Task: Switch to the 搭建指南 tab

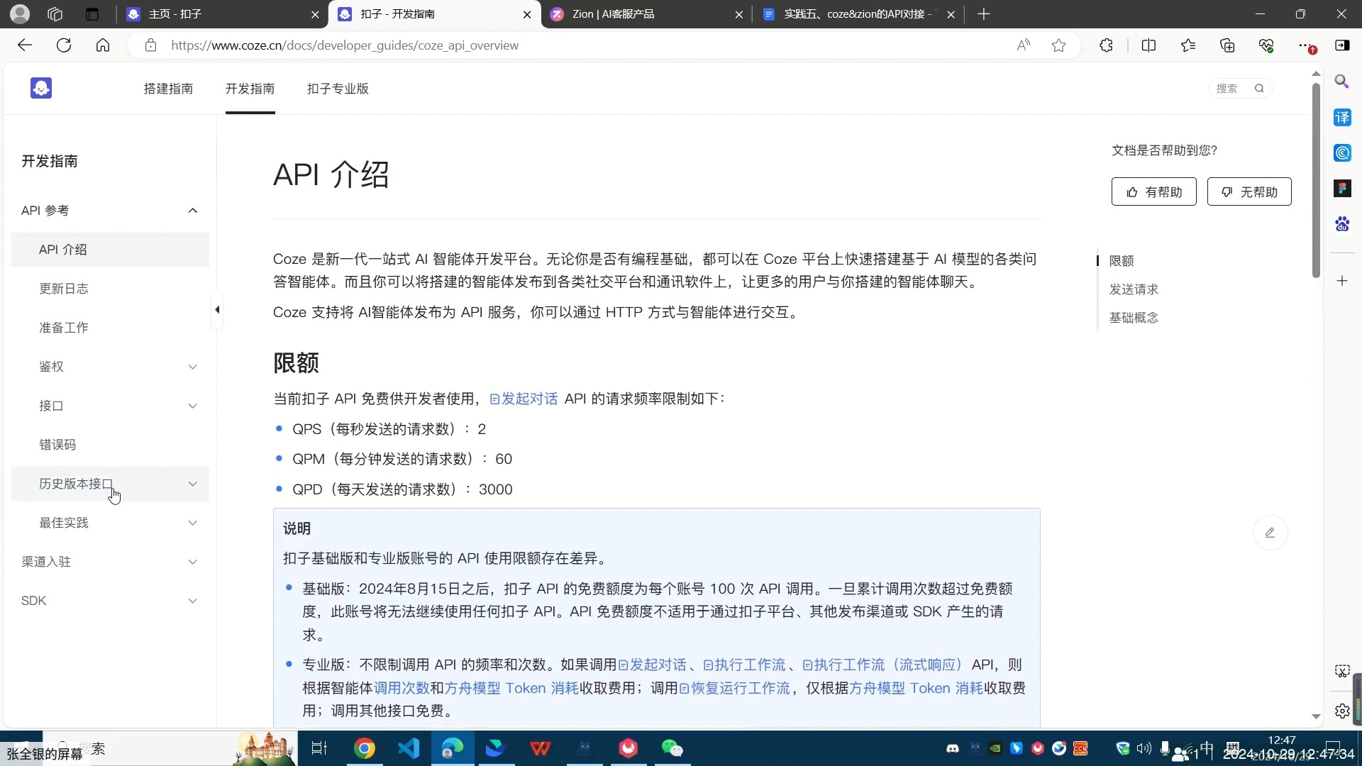Action: (168, 89)
